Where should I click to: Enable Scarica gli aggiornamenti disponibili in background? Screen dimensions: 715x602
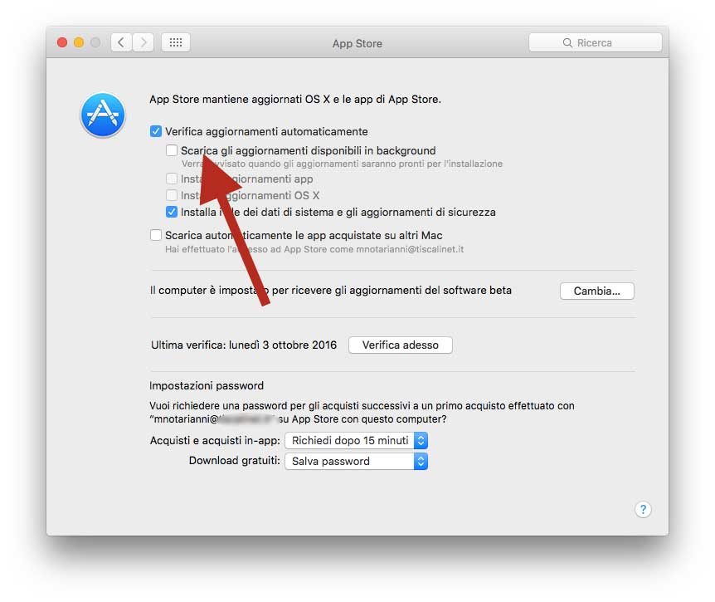coord(172,150)
